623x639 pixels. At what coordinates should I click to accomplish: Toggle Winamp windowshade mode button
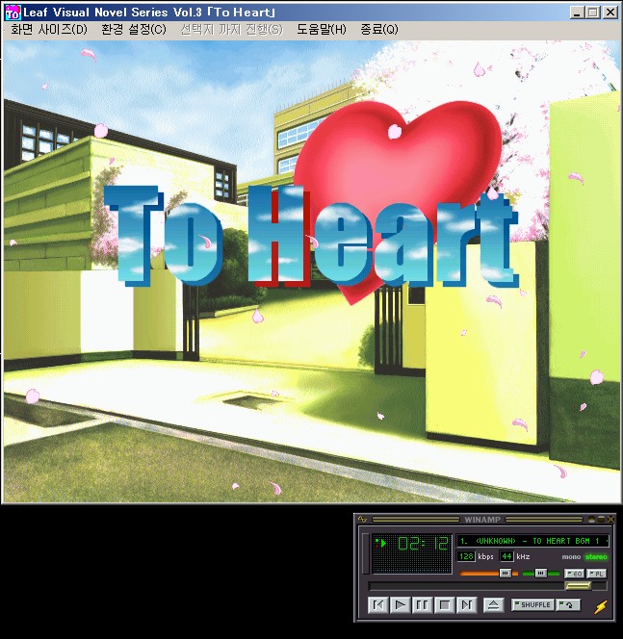point(601,520)
